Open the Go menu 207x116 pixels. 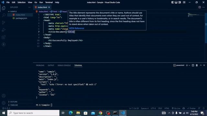pyautogui.click(x=36, y=2)
